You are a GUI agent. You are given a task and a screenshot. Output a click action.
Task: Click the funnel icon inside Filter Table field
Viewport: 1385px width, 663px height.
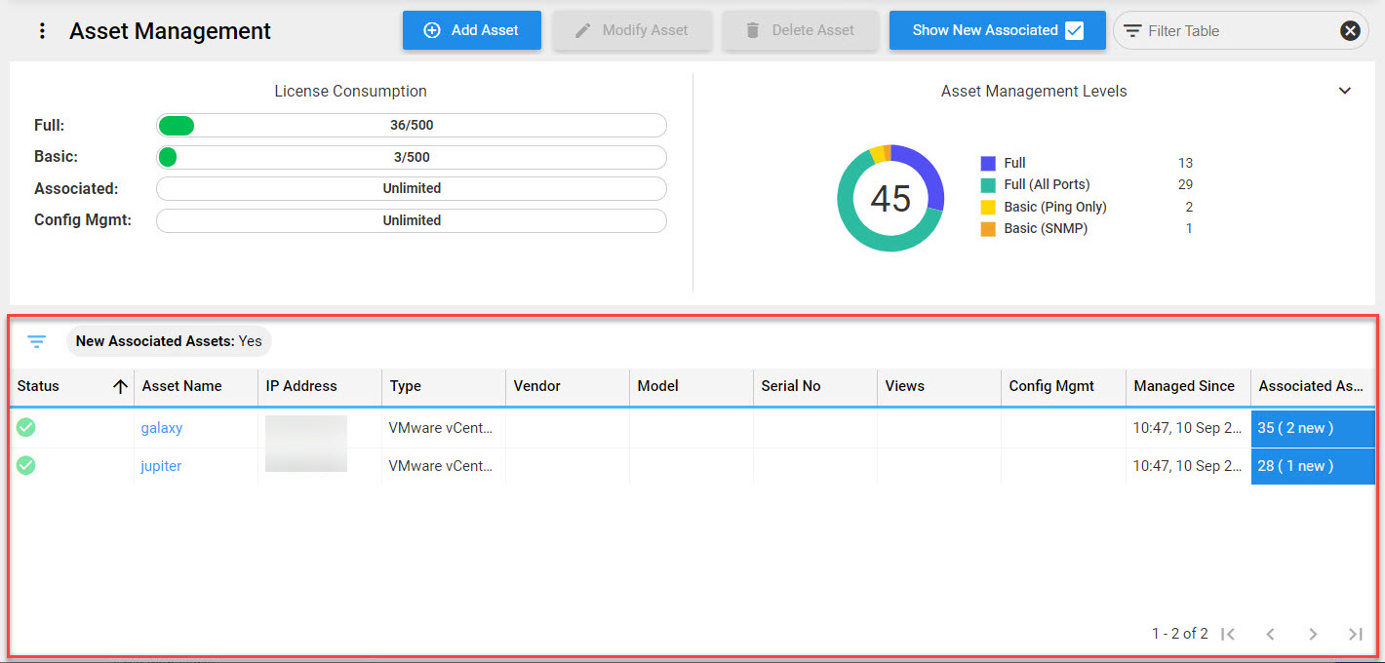coord(1131,30)
